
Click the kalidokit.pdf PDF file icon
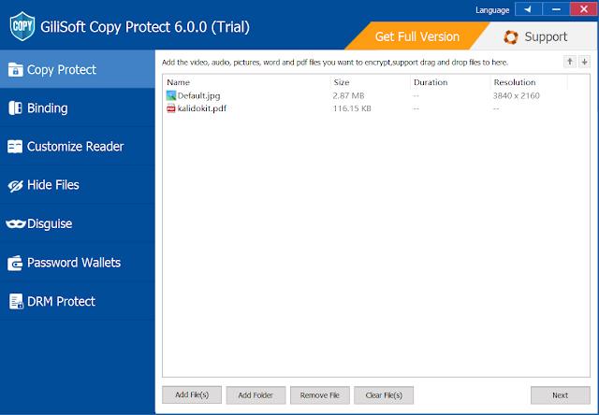pos(171,108)
